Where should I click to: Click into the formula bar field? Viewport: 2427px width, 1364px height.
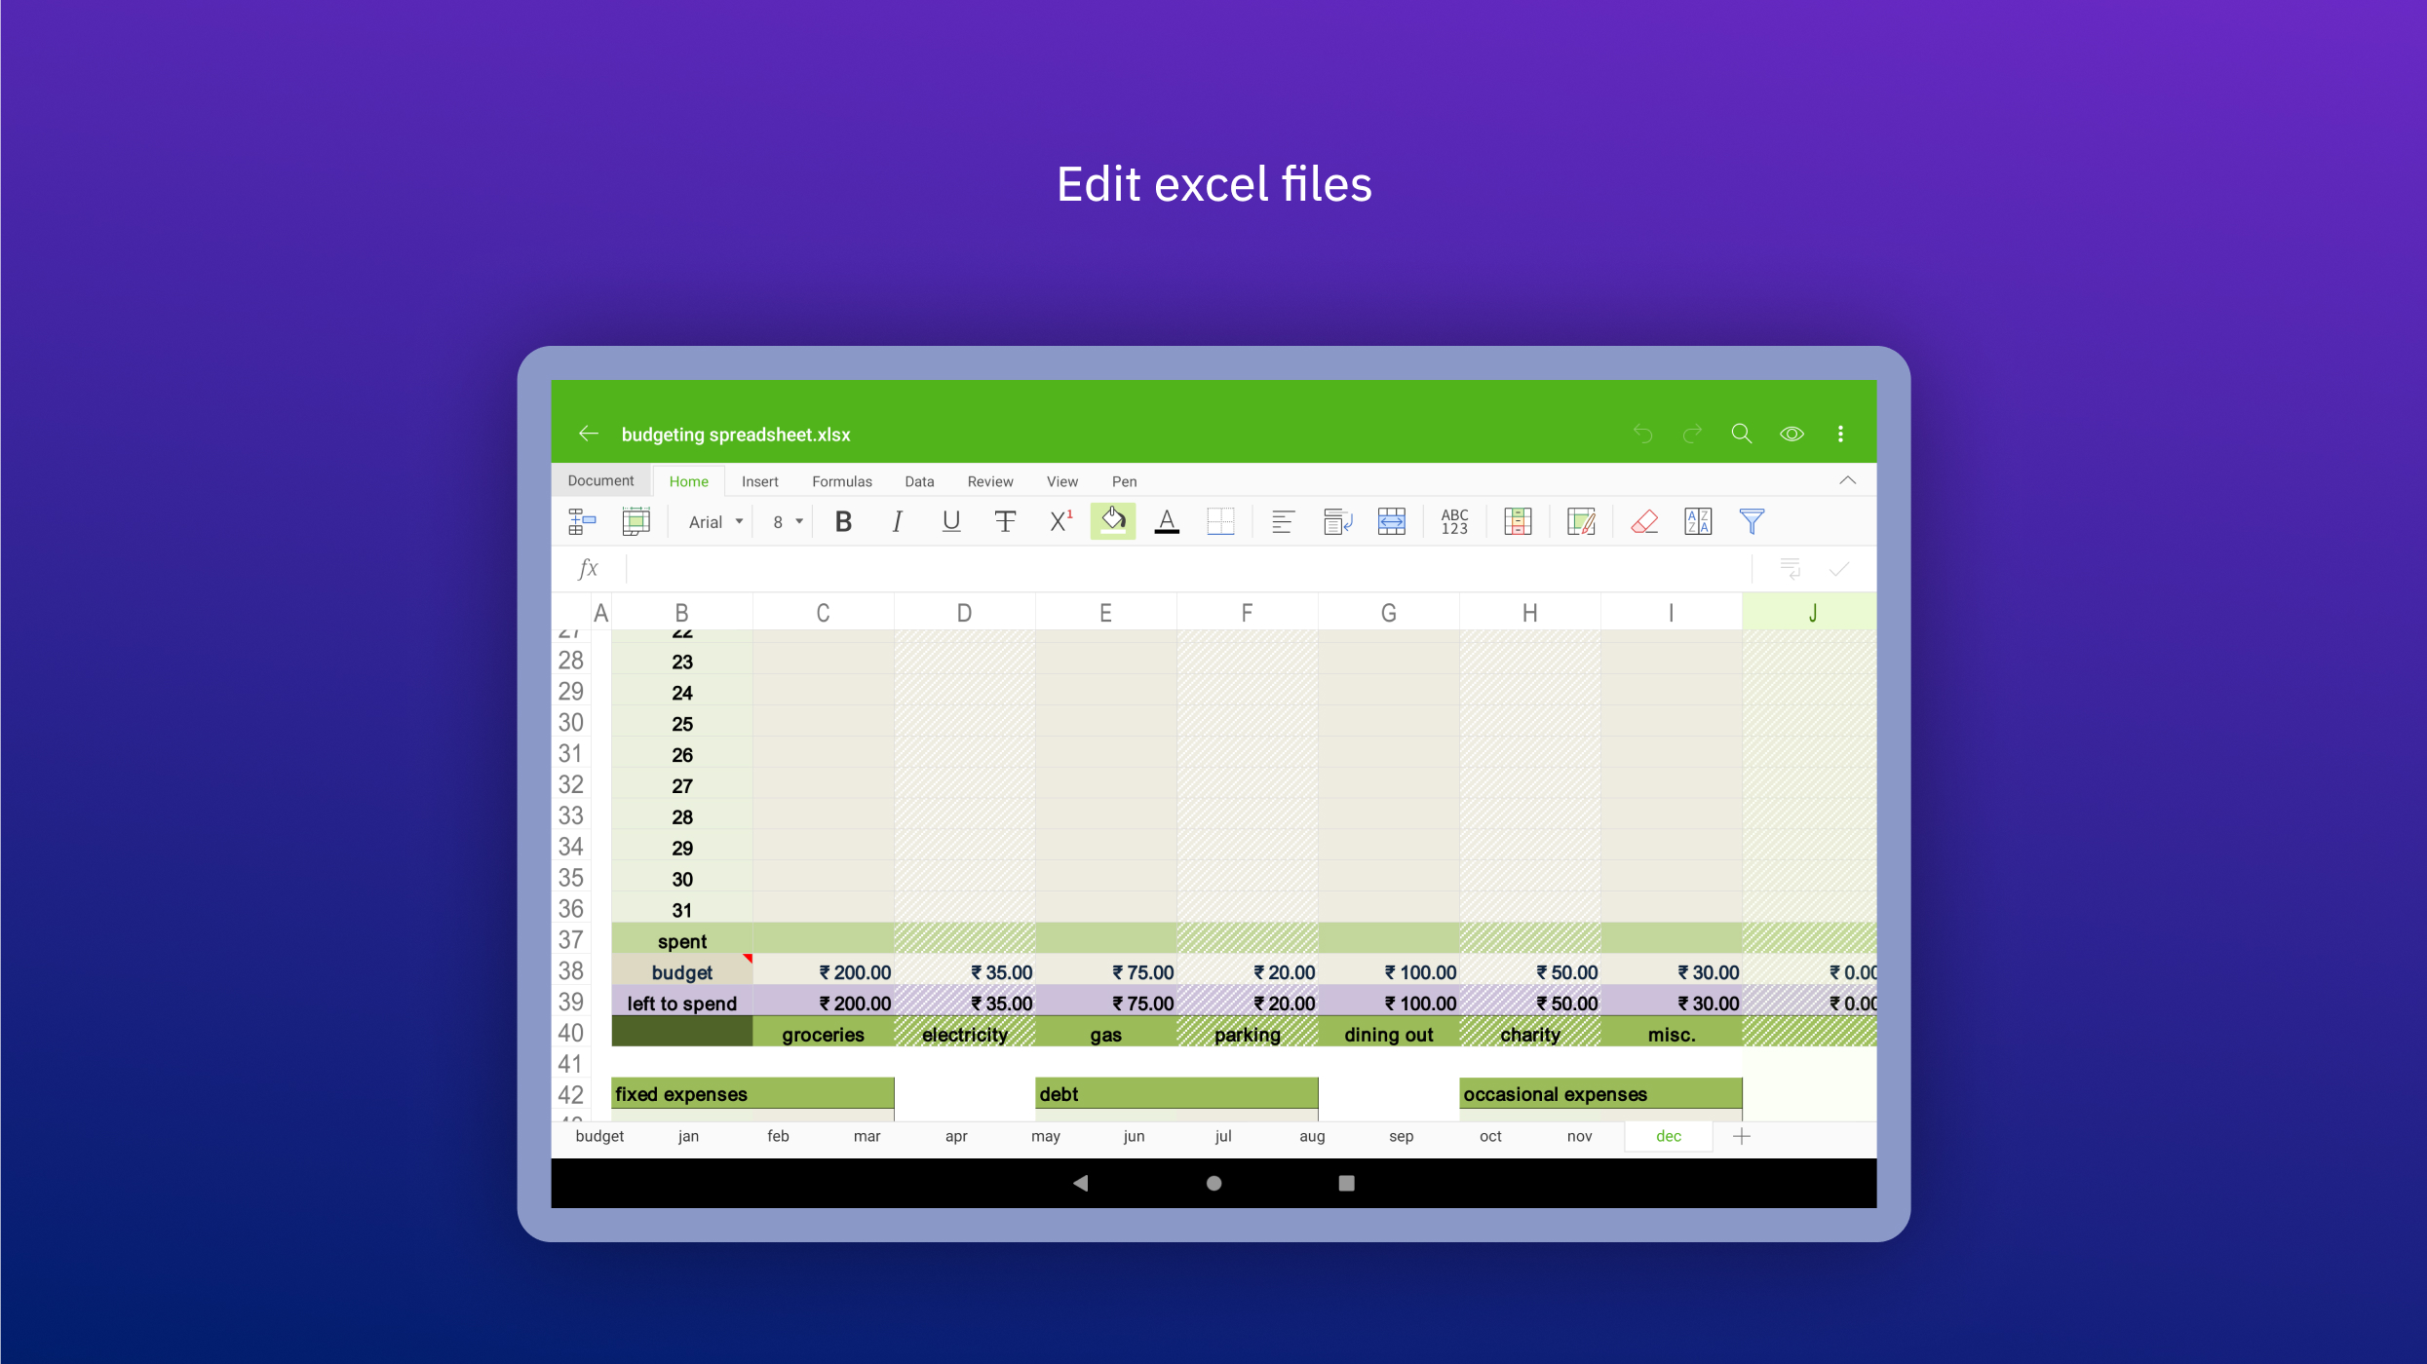(1189, 569)
